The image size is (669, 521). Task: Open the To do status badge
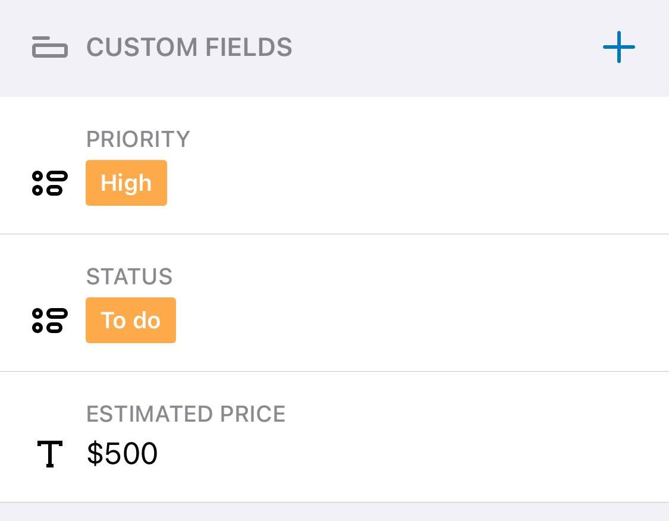tap(131, 320)
